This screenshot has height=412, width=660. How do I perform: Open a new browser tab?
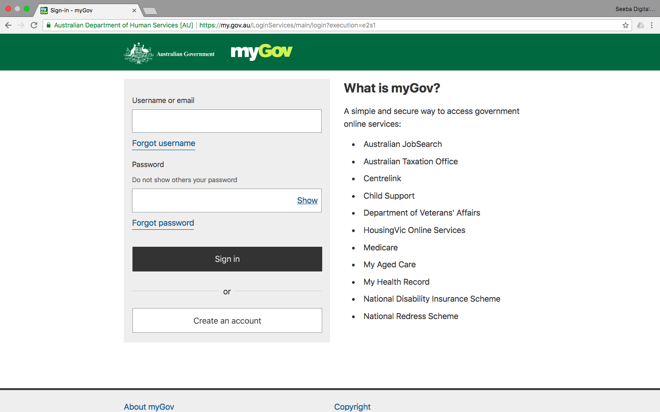(x=150, y=11)
